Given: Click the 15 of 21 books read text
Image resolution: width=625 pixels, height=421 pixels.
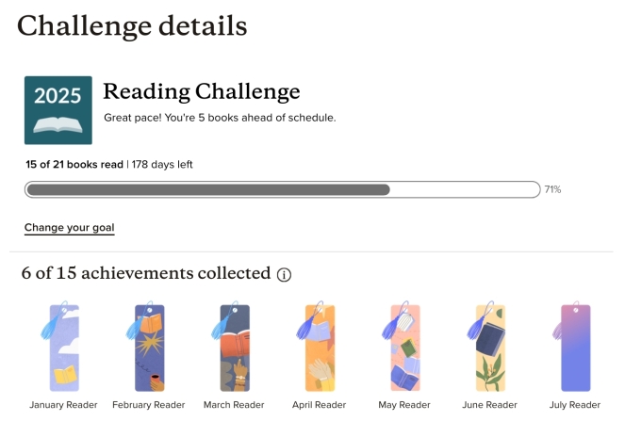Looking at the screenshot, I should coord(74,164).
